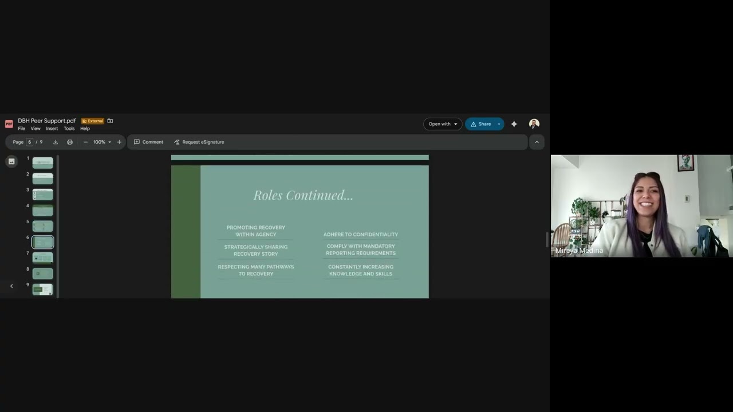Click 'CONSTANTLY INCREASING KNOWLEDGE AND SKILLS' text

coord(361,270)
